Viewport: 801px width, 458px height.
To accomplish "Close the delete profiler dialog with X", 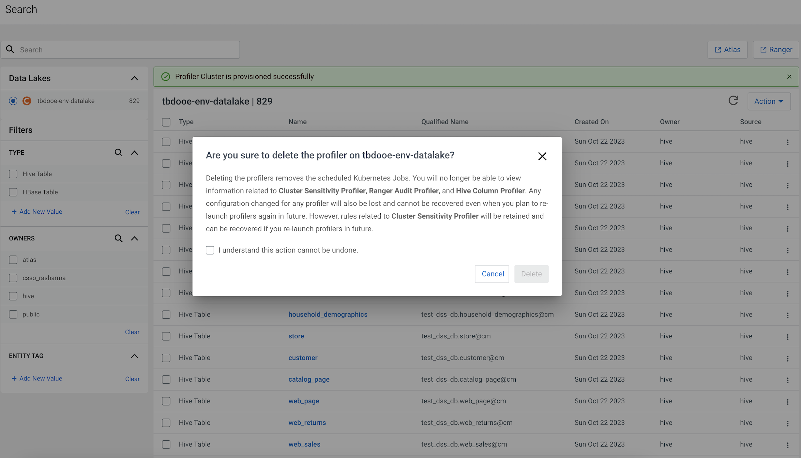I will click(x=542, y=156).
